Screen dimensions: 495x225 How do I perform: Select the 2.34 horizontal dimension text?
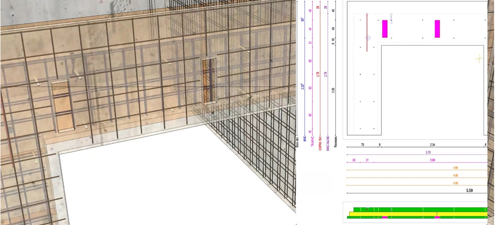point(432,145)
